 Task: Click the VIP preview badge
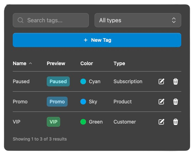tap(53, 122)
